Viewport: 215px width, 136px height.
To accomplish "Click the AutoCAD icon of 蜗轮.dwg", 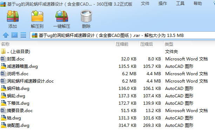I will pyautogui.click(x=4, y=96).
